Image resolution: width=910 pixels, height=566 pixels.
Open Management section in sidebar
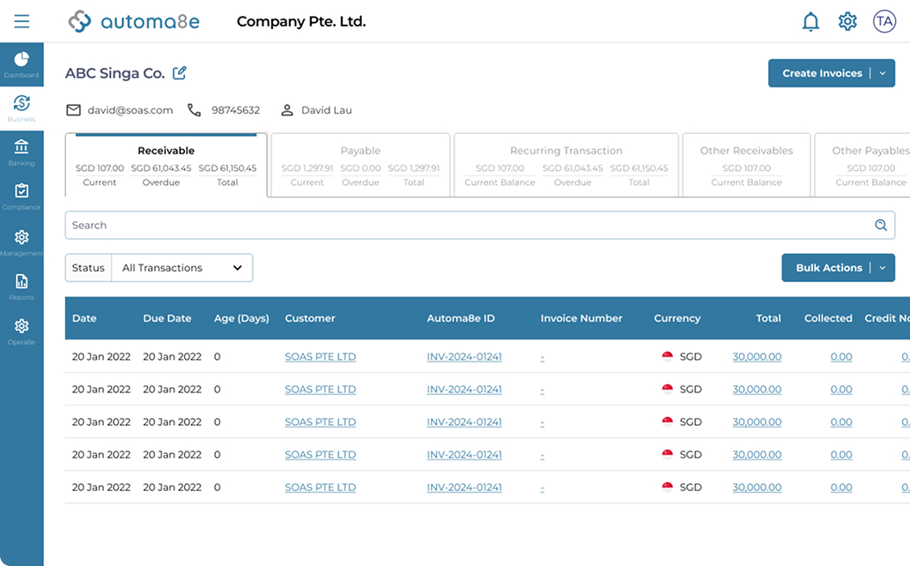[21, 242]
